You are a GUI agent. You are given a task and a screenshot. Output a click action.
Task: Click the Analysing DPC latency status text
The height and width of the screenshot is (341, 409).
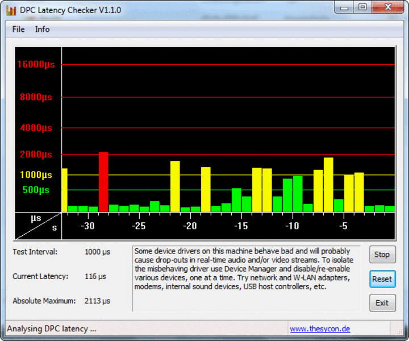[x=52, y=328]
